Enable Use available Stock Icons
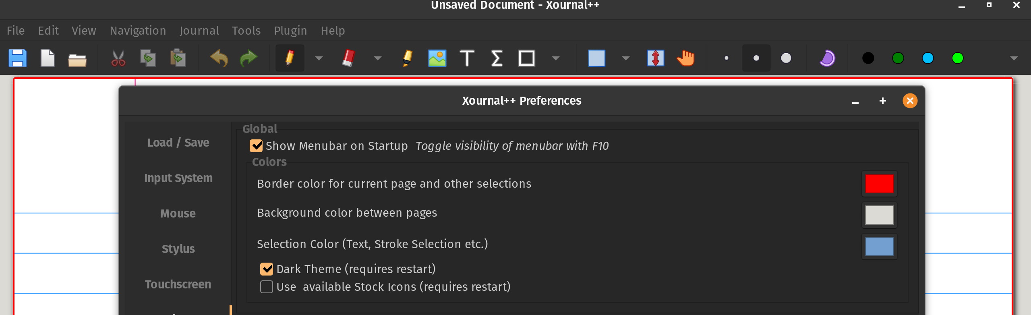The image size is (1031, 315). coord(266,286)
